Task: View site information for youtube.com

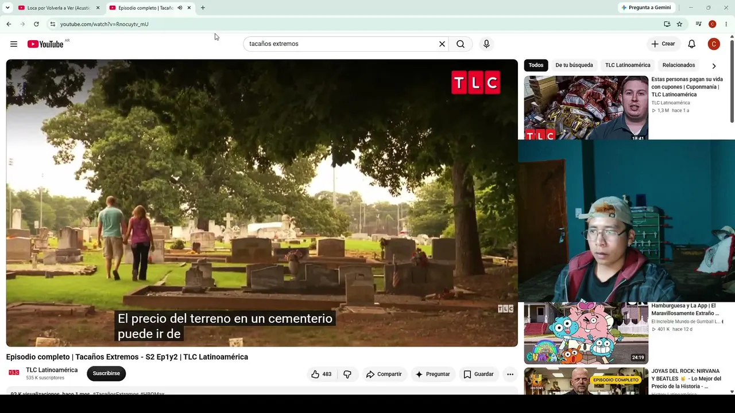Action: click(52, 24)
